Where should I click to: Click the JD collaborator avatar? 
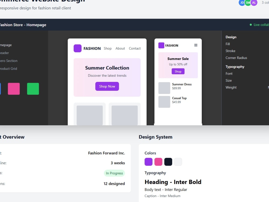pyautogui.click(x=242, y=3)
